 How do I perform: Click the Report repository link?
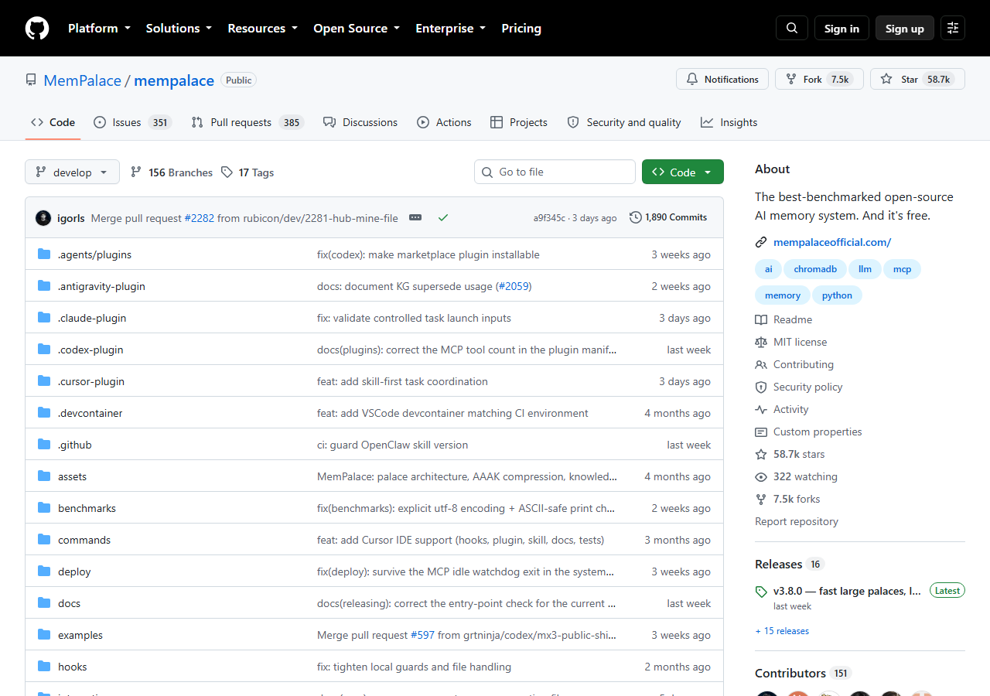point(797,521)
